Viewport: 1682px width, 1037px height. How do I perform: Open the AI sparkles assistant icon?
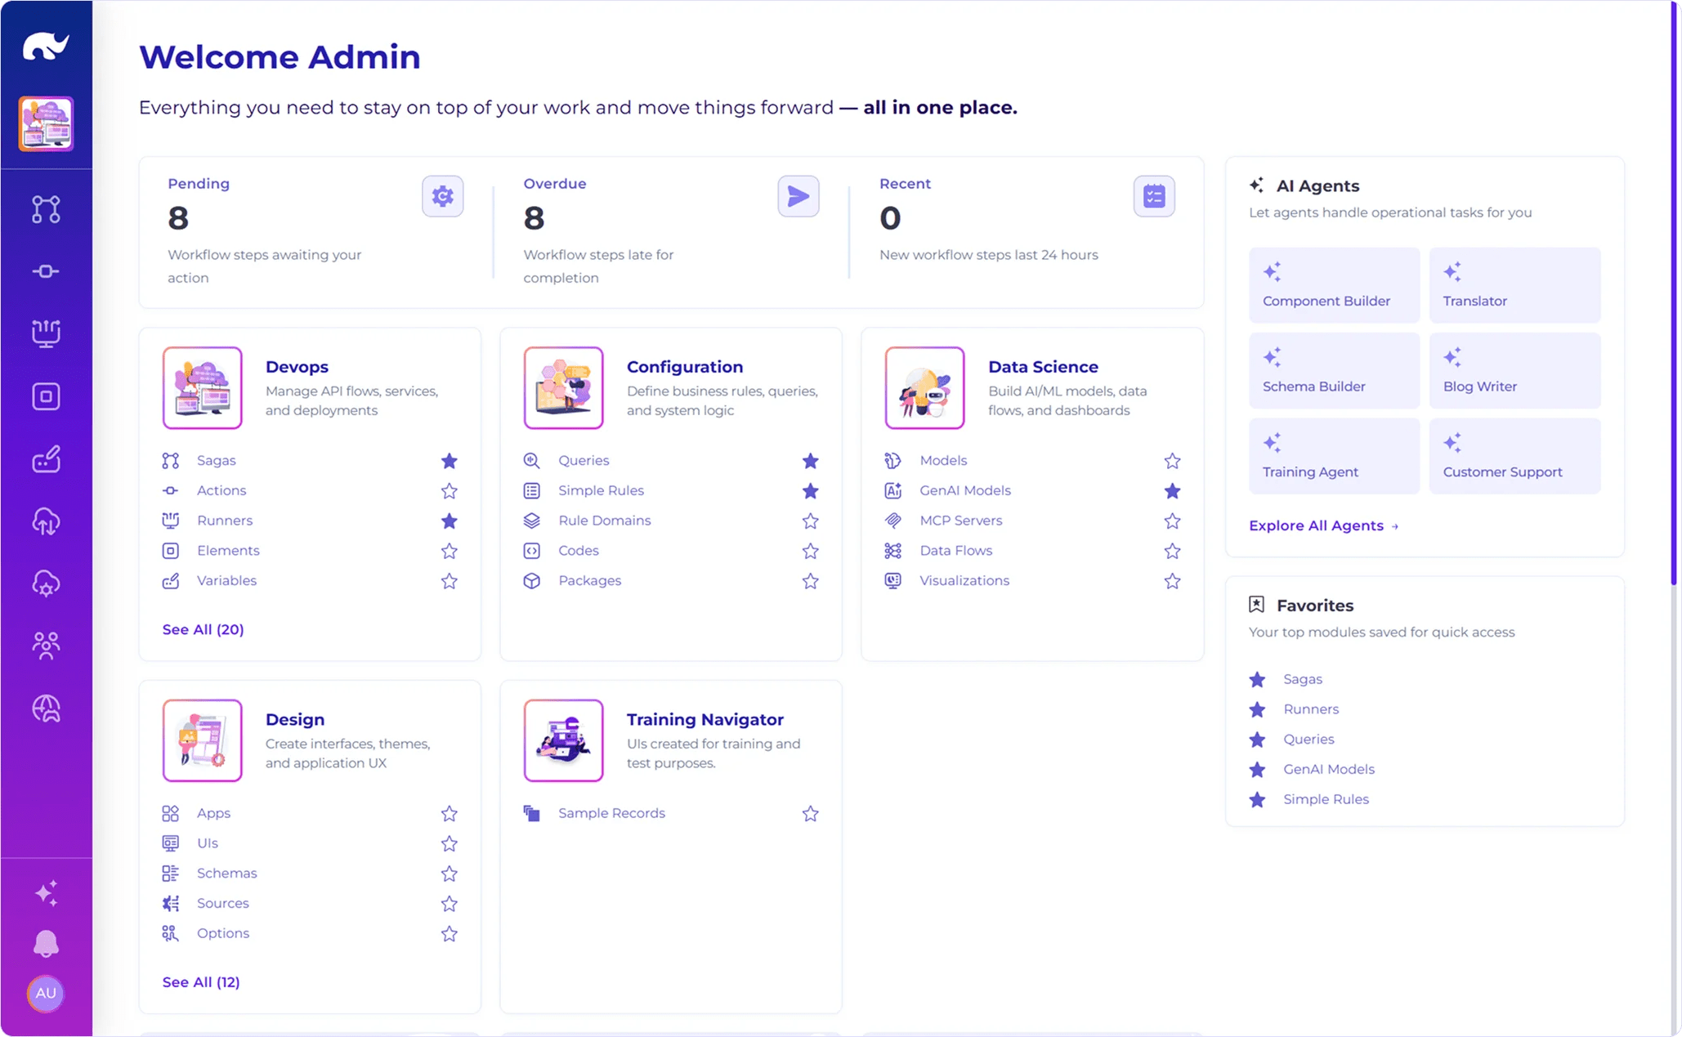point(47,892)
